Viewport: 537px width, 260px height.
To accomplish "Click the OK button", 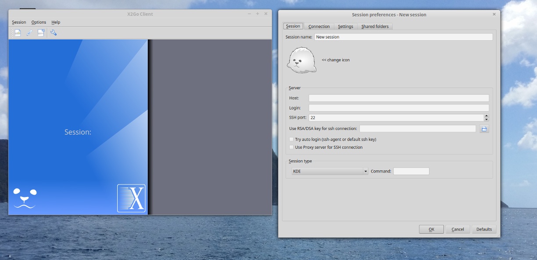I will (431, 229).
